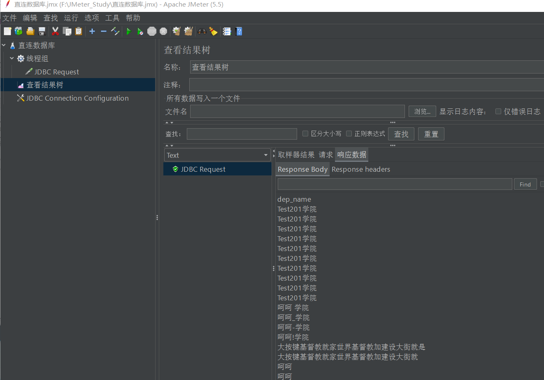The image size is (544, 380).
Task: Click the small arrows above the Text dropdown
Action: (x=169, y=145)
